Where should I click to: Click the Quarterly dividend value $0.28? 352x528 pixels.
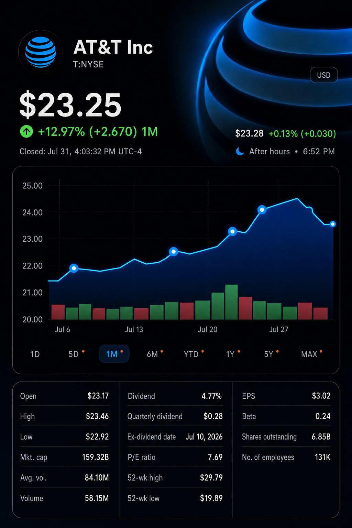[213, 416]
